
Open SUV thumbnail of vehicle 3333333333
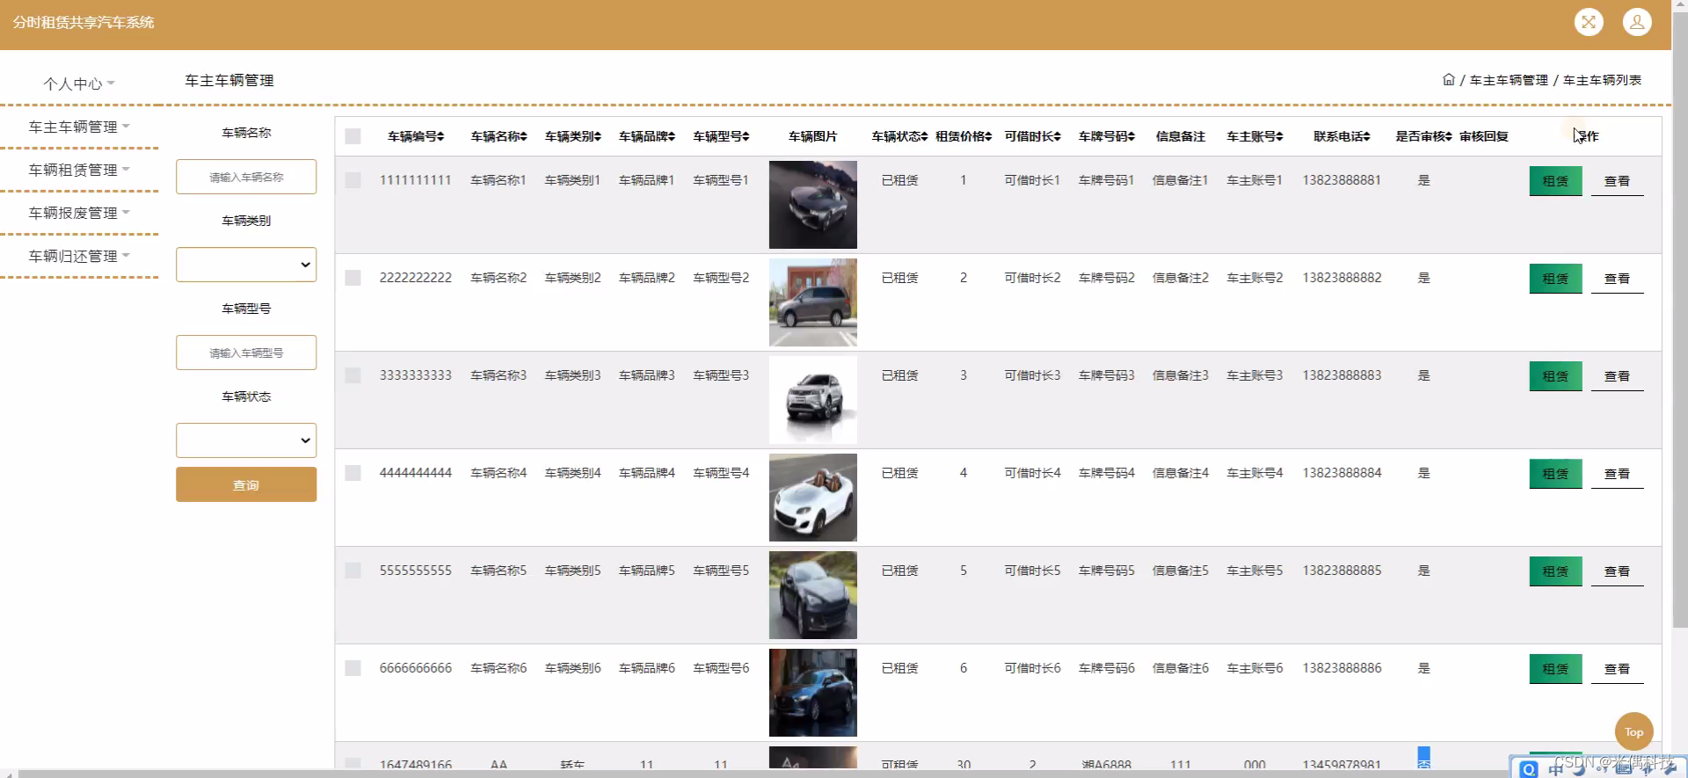tap(812, 400)
